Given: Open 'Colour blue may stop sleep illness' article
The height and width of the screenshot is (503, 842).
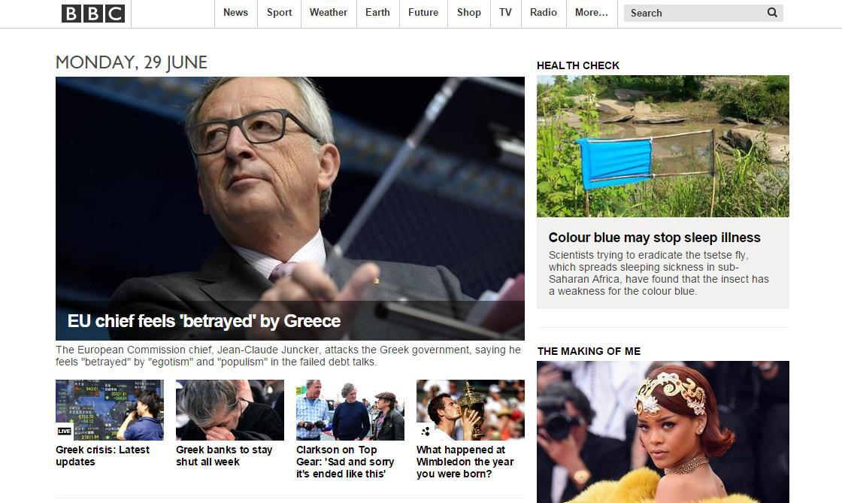Looking at the screenshot, I should pyautogui.click(x=655, y=238).
